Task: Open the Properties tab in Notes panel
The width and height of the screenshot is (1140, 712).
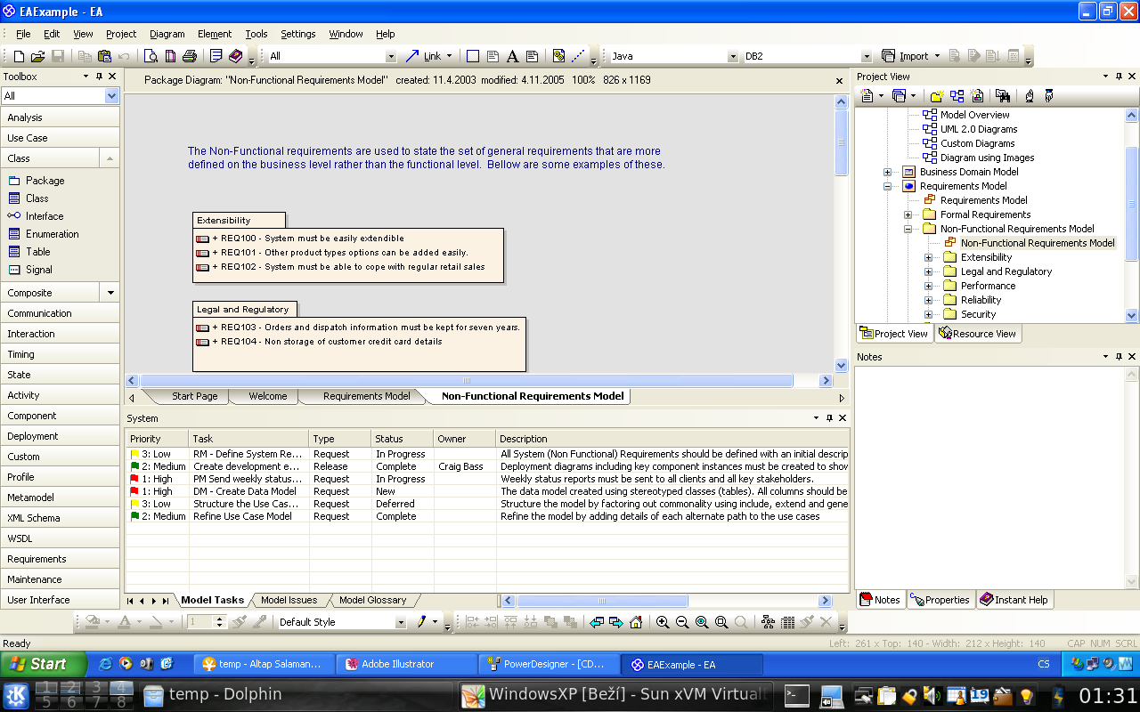Action: coord(940,600)
